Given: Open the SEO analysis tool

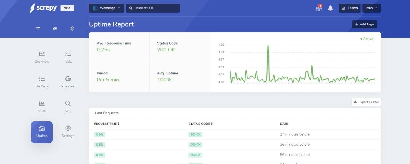Looking at the screenshot, I should click(x=68, y=106).
